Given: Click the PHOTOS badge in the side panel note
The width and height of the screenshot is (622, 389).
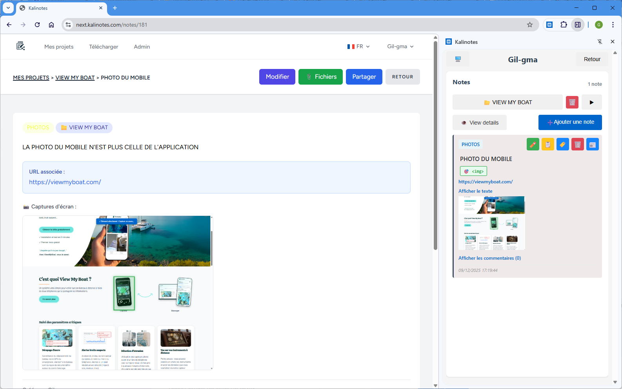Looking at the screenshot, I should (x=471, y=145).
